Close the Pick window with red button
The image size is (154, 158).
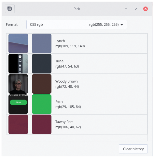coord(146,9)
